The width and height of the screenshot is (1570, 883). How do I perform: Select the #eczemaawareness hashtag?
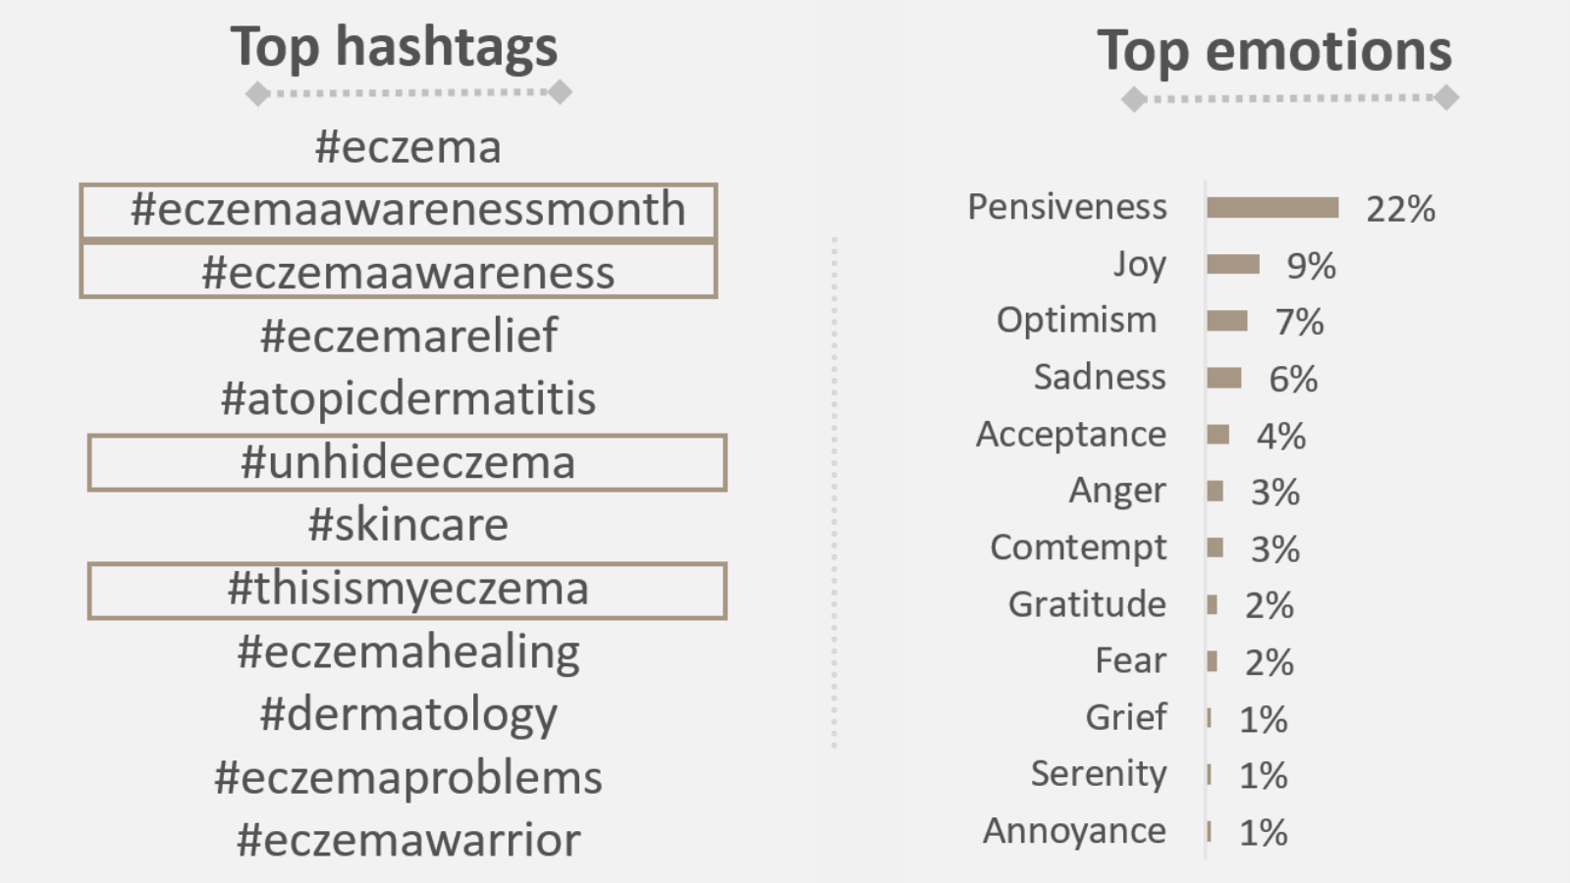click(399, 271)
